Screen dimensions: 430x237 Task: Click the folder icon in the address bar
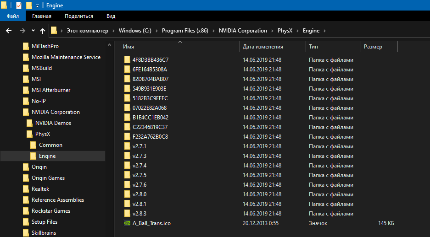click(x=54, y=30)
